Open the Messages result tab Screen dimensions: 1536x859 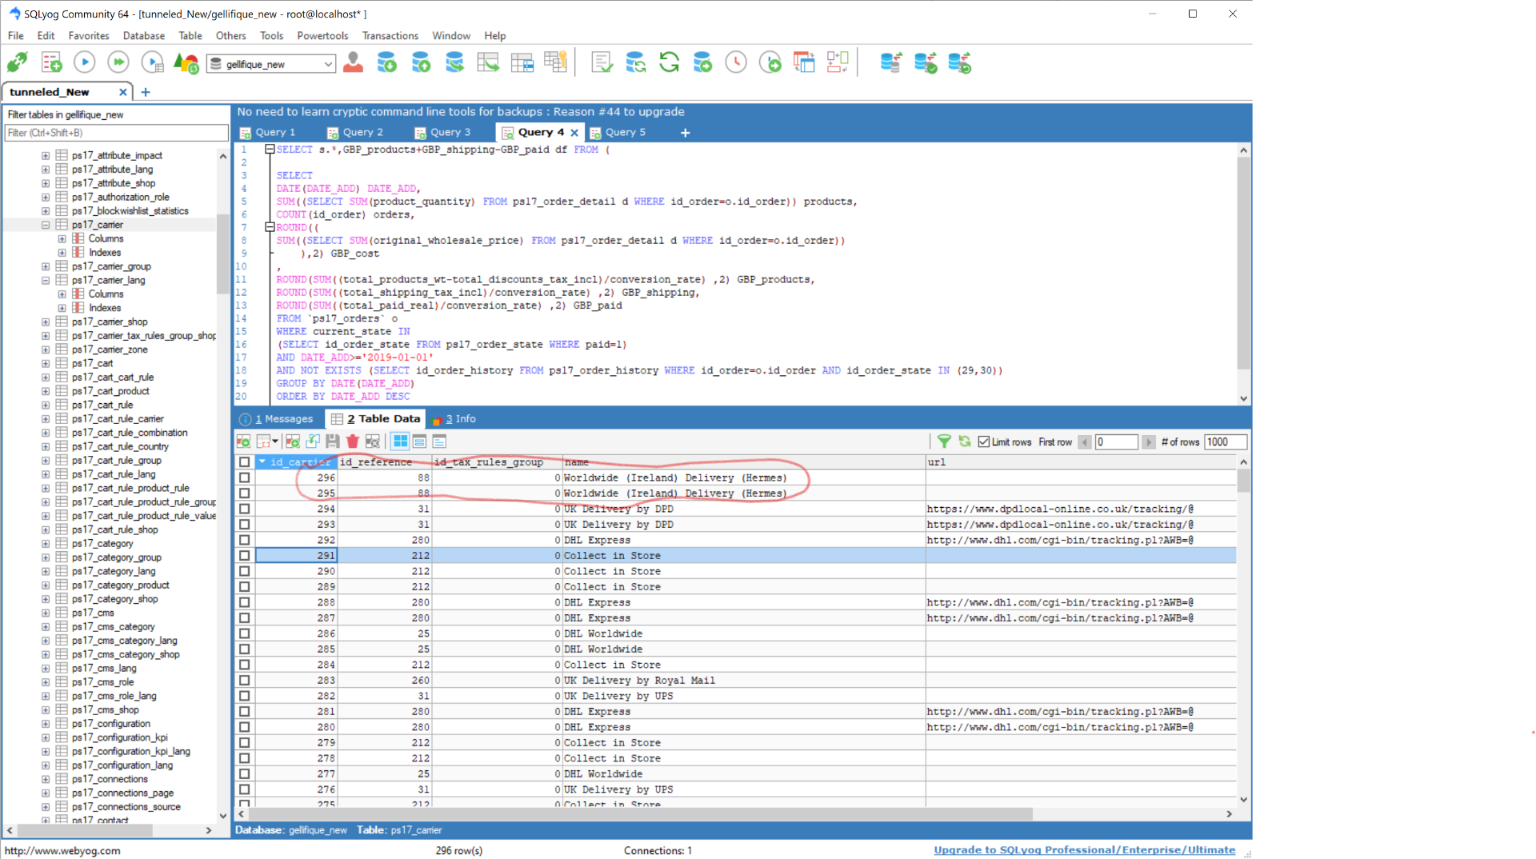click(x=277, y=419)
